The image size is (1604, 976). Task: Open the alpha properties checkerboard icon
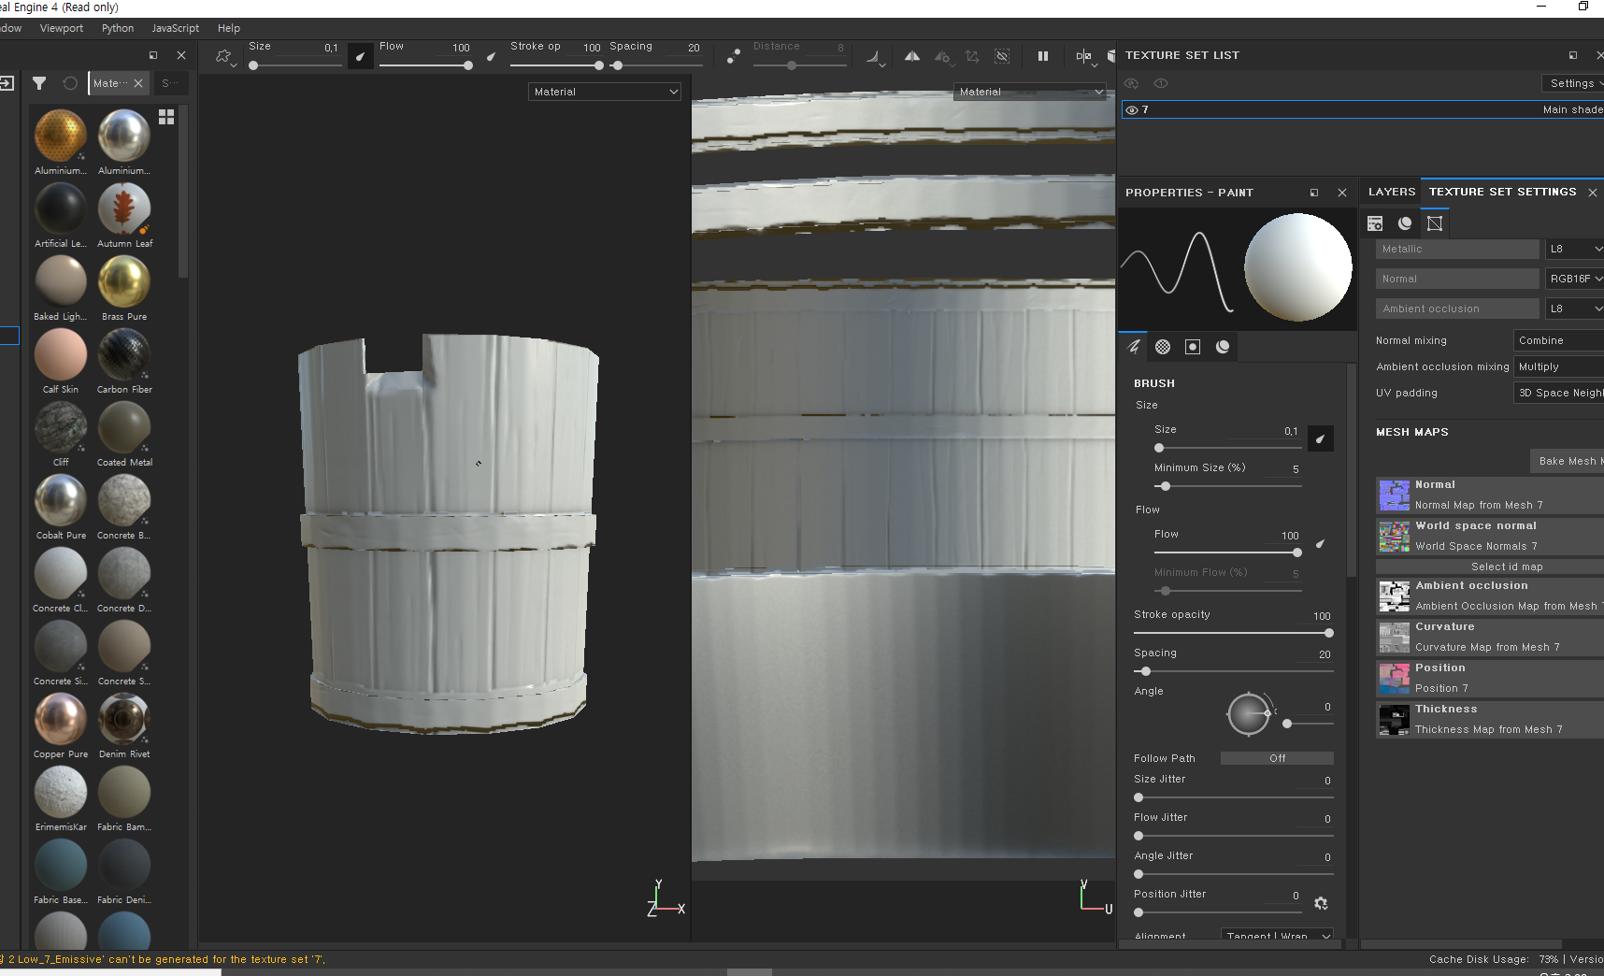coord(1163,347)
